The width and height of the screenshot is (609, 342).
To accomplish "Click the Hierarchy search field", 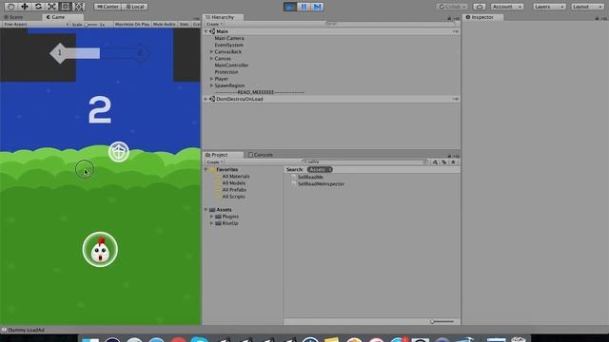I will pos(390,24).
